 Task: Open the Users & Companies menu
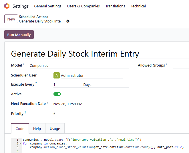pos(83,6)
